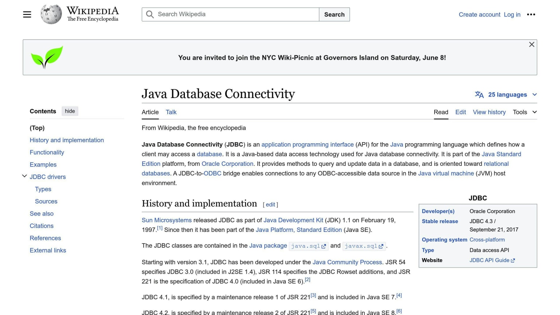Click edit link beside History and implementation
The width and height of the screenshot is (560, 315).
tap(271, 205)
